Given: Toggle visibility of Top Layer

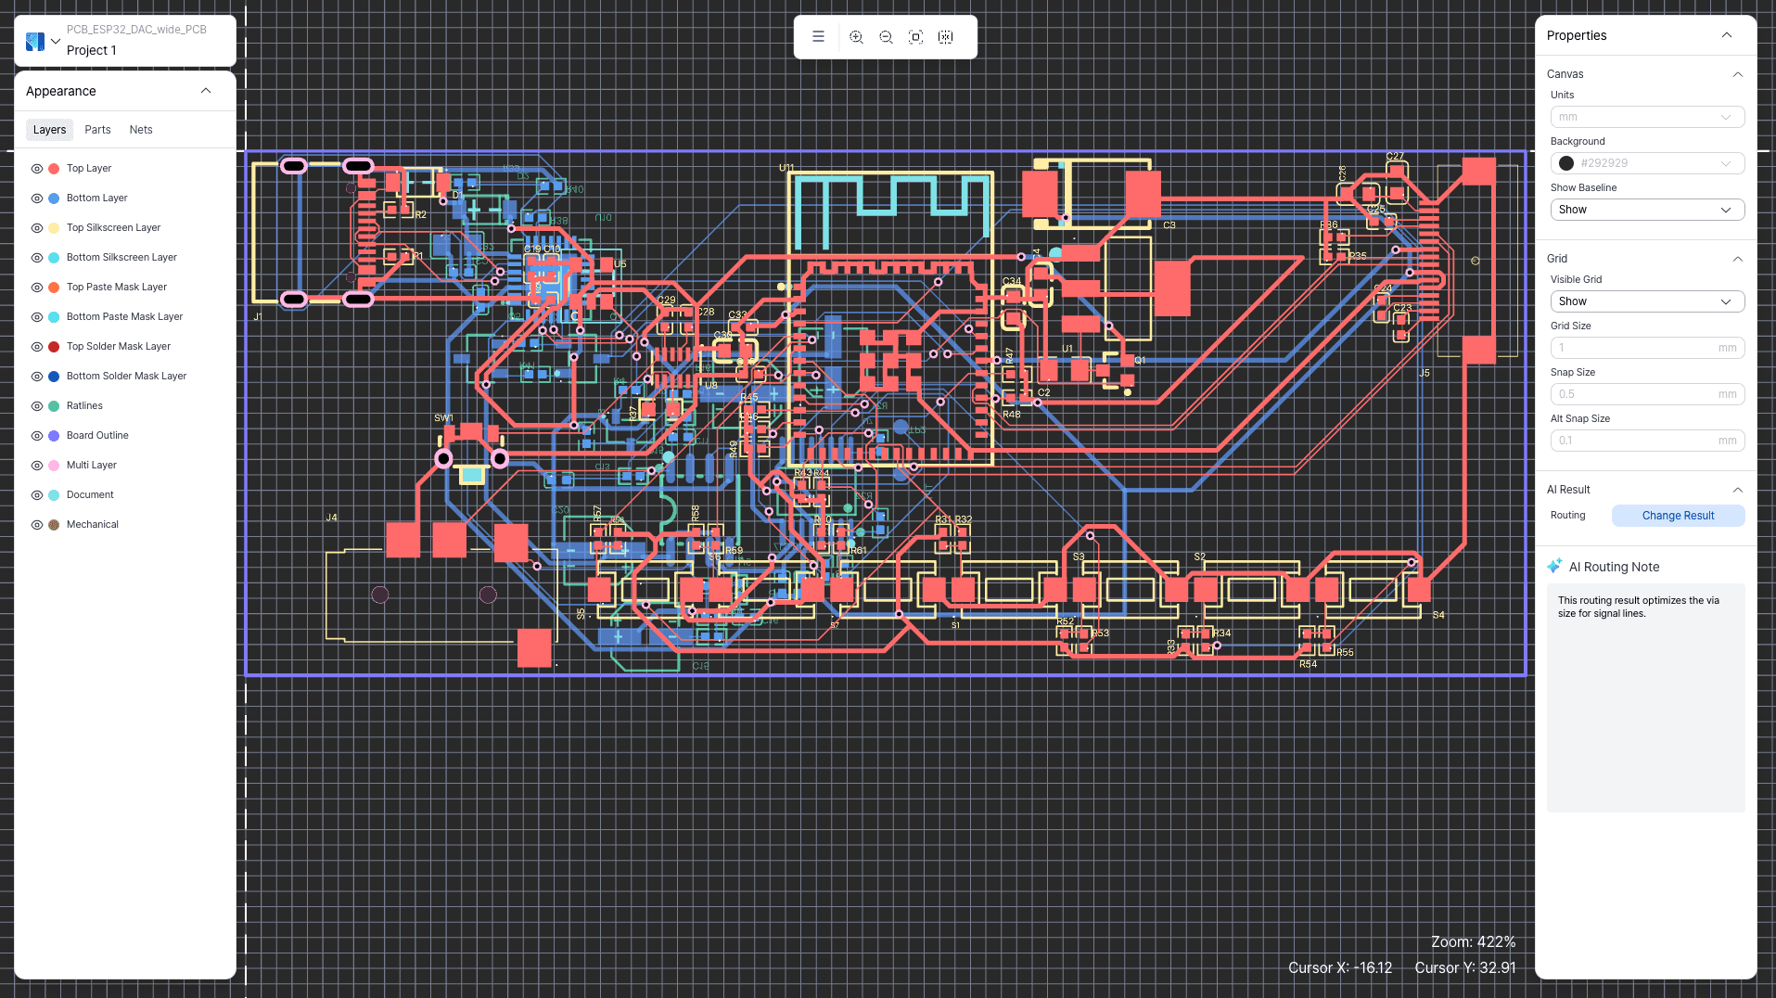Looking at the screenshot, I should (37, 169).
